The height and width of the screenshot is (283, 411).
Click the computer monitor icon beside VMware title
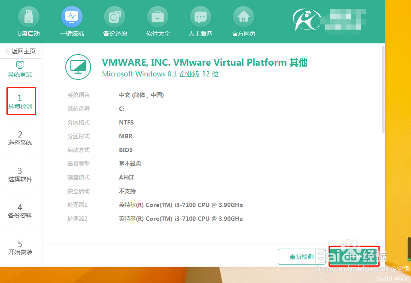pyautogui.click(x=78, y=67)
